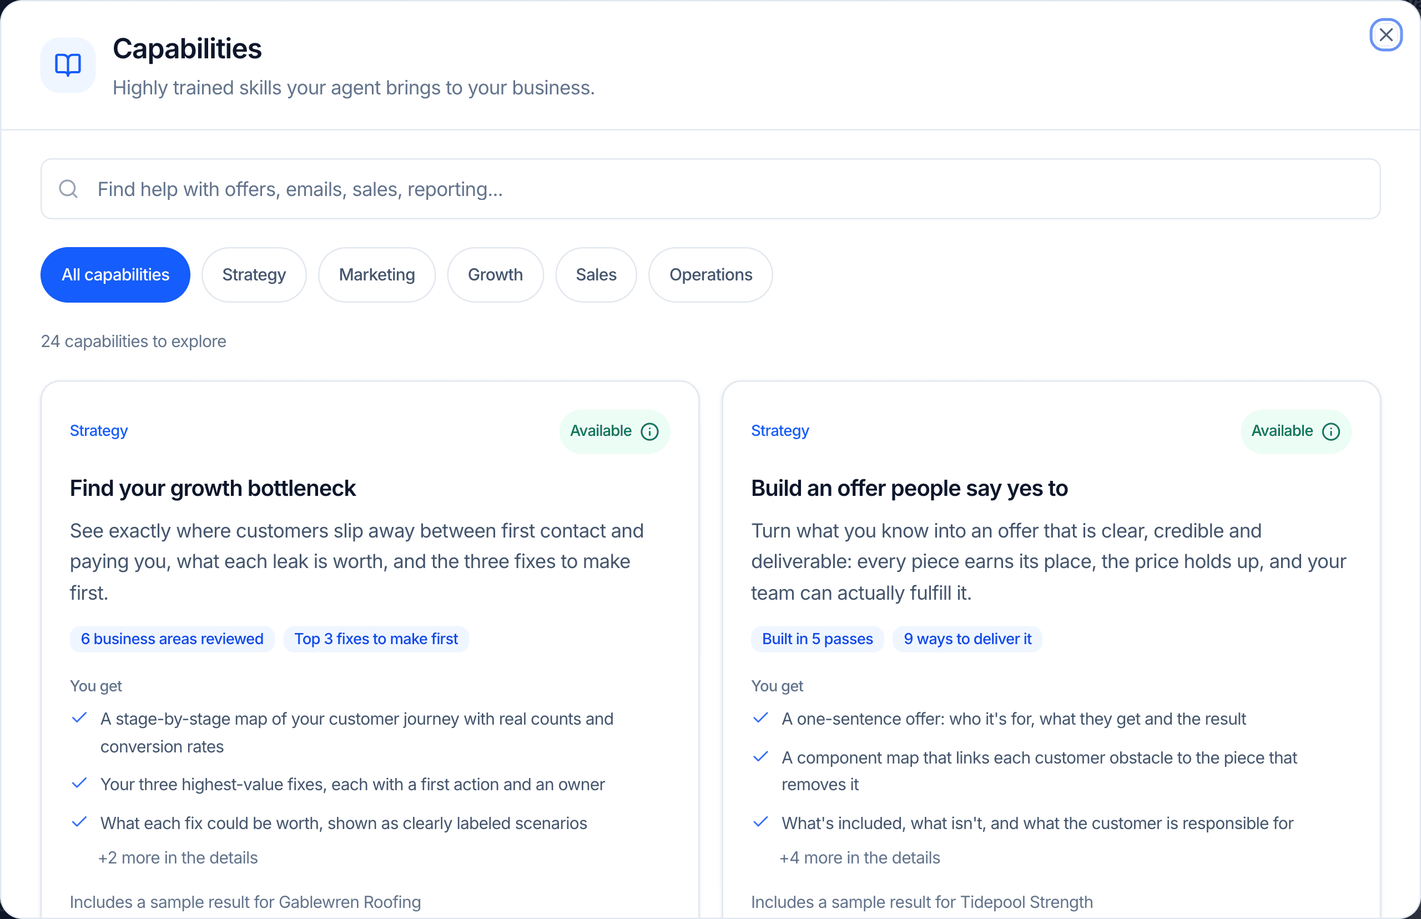The image size is (1421, 919).
Task: Open the Find your growth bottleneck title
Action: point(213,488)
